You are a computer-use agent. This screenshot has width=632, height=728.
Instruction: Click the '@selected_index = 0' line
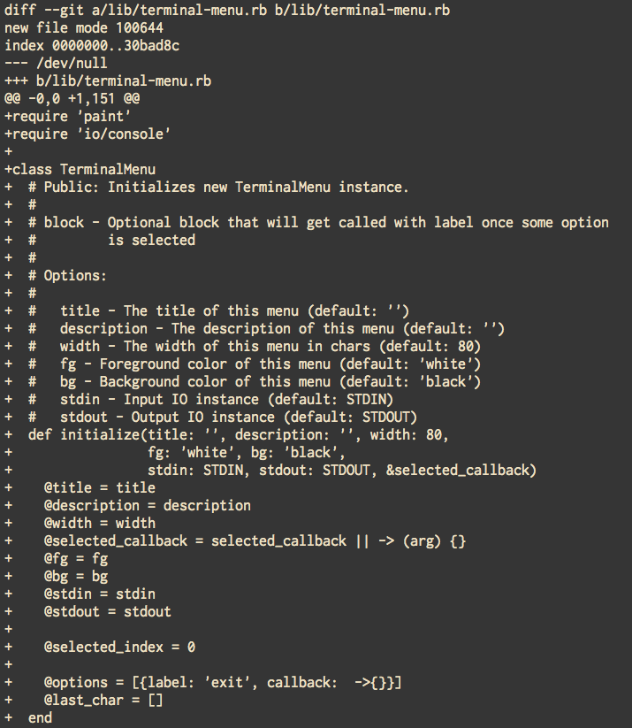tap(119, 647)
